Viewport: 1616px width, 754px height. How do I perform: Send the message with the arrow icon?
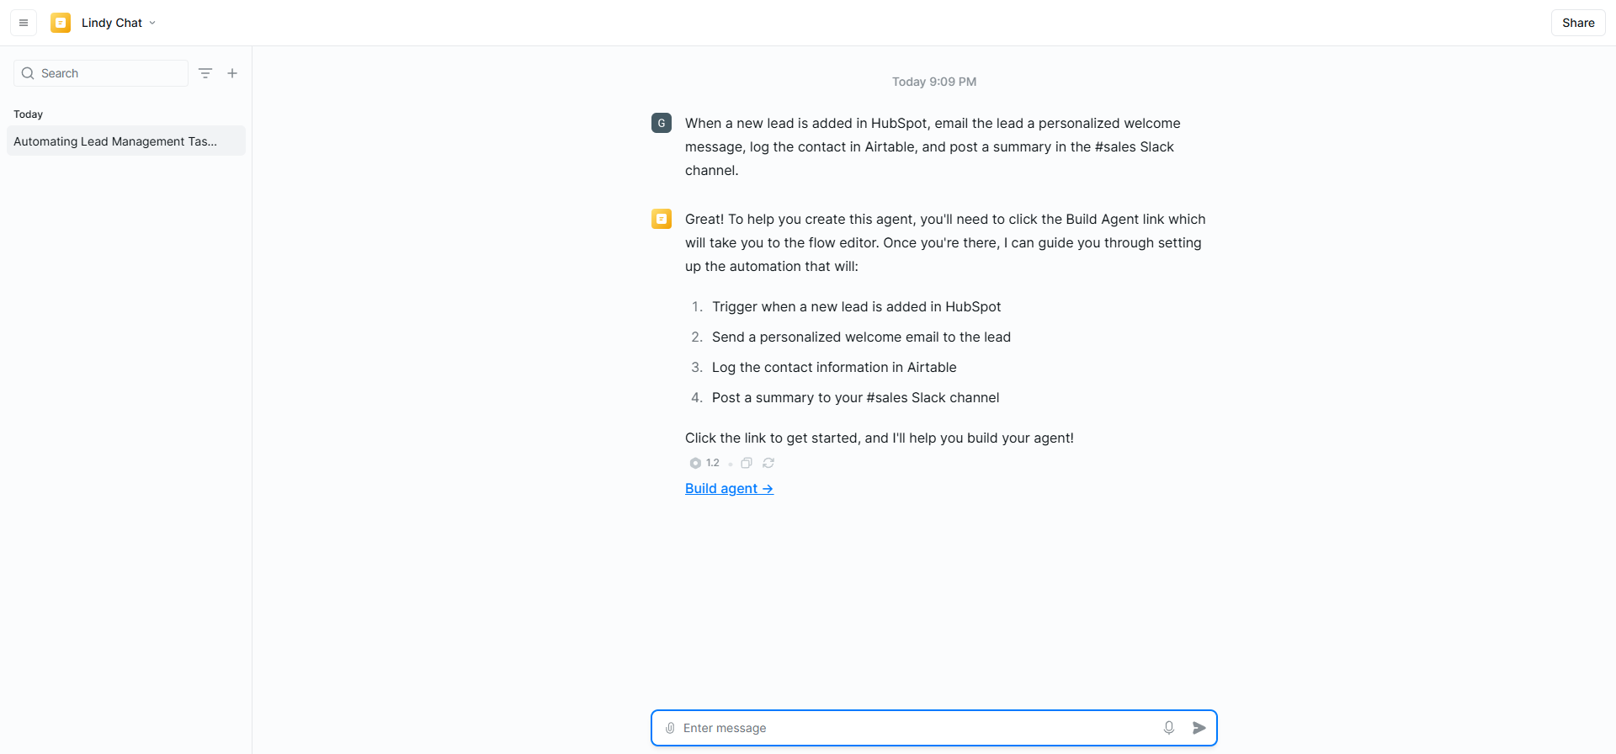click(1199, 728)
